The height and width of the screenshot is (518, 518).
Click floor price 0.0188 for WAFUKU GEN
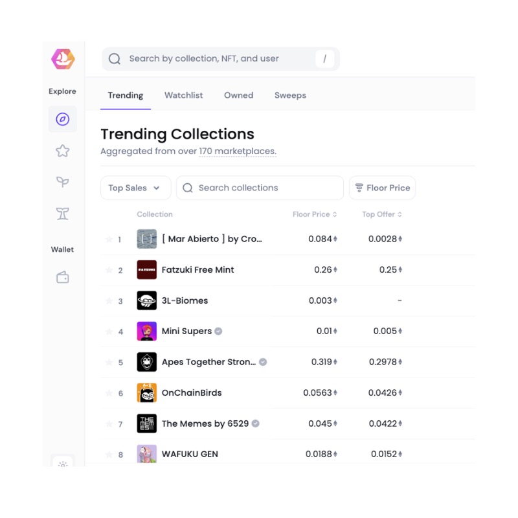point(321,455)
